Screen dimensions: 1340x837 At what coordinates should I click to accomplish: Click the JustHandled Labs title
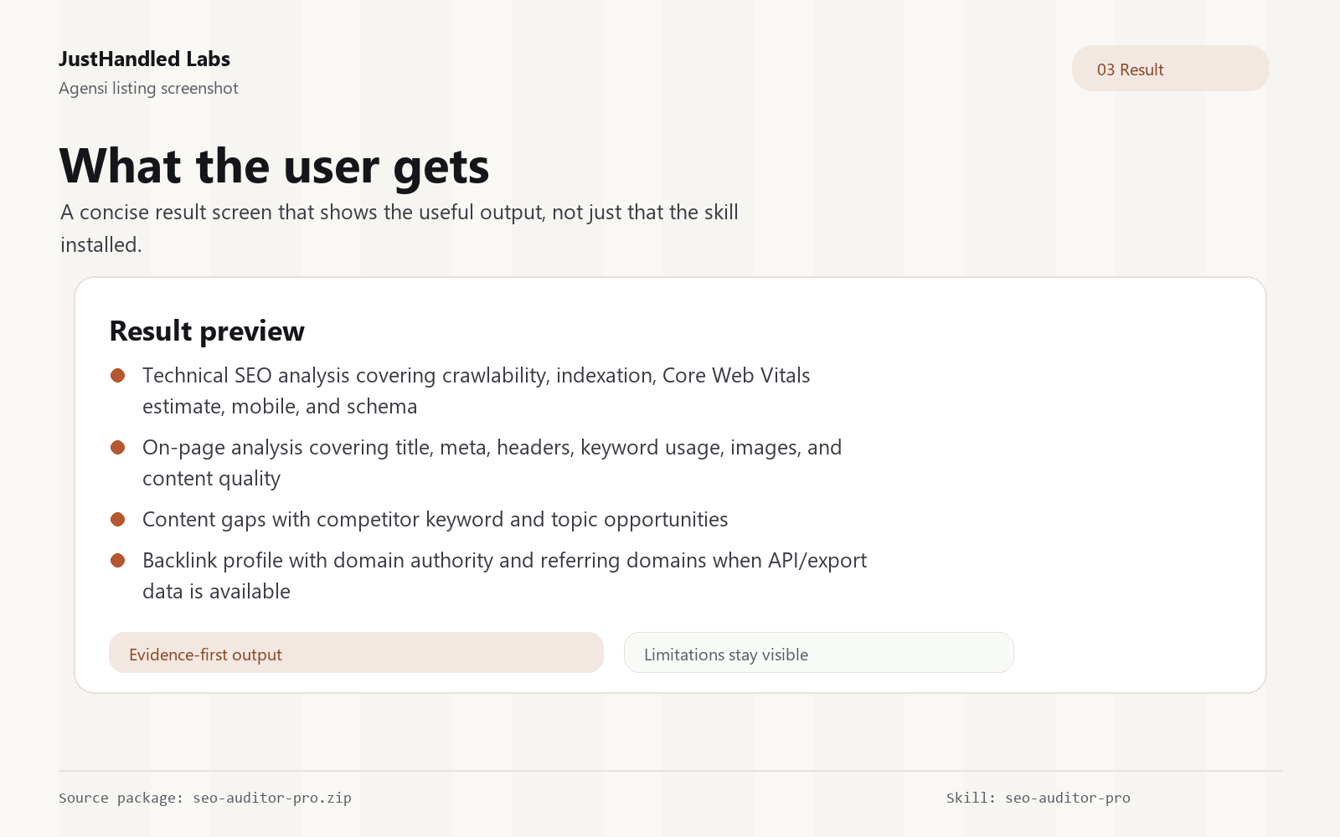coord(144,59)
